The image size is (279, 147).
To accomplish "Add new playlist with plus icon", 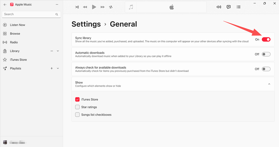I will [52, 68].
